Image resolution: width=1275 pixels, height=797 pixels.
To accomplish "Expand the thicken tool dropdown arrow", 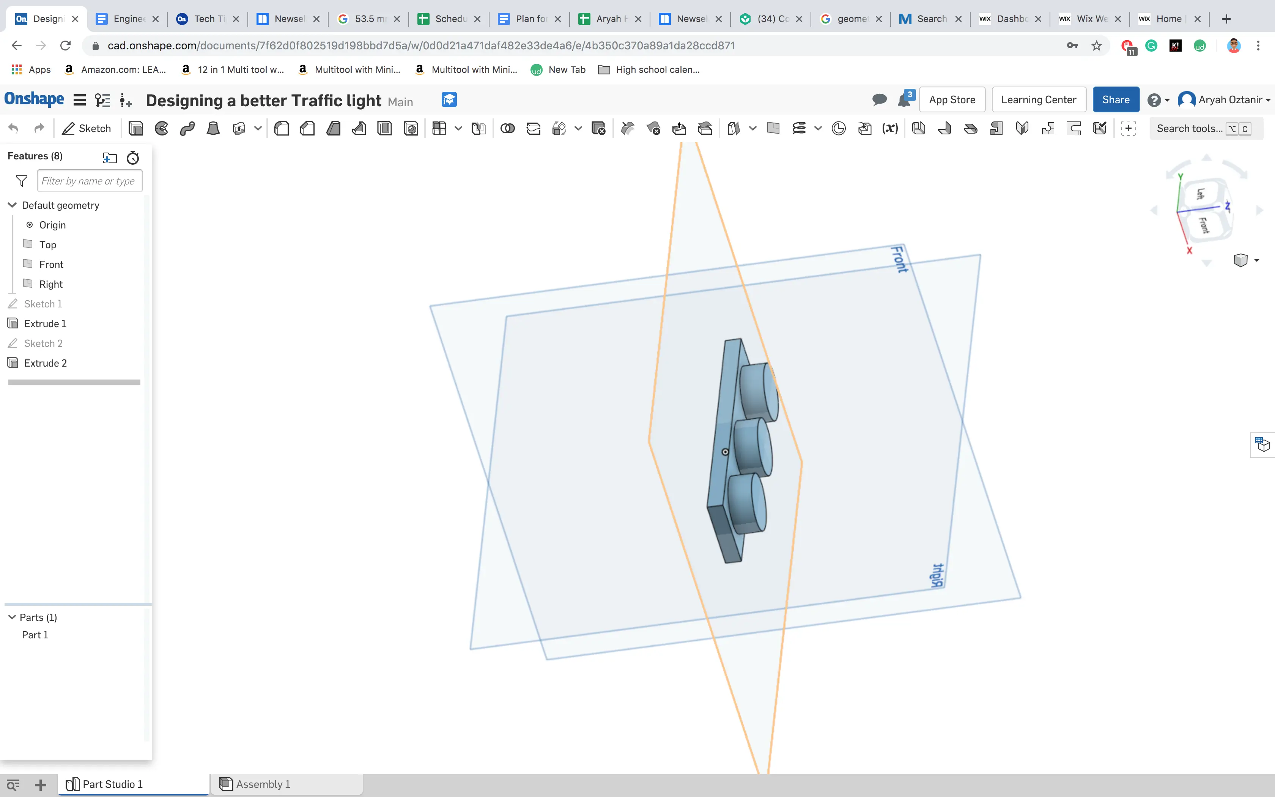I will click(x=258, y=129).
